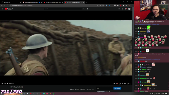Toggle theater mode in the player

125,84
